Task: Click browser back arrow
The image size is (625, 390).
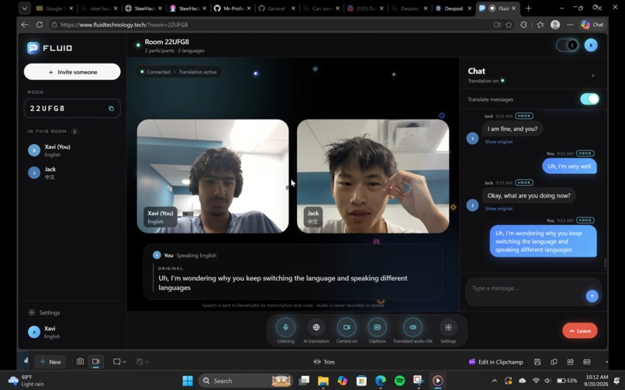Action: click(x=25, y=25)
